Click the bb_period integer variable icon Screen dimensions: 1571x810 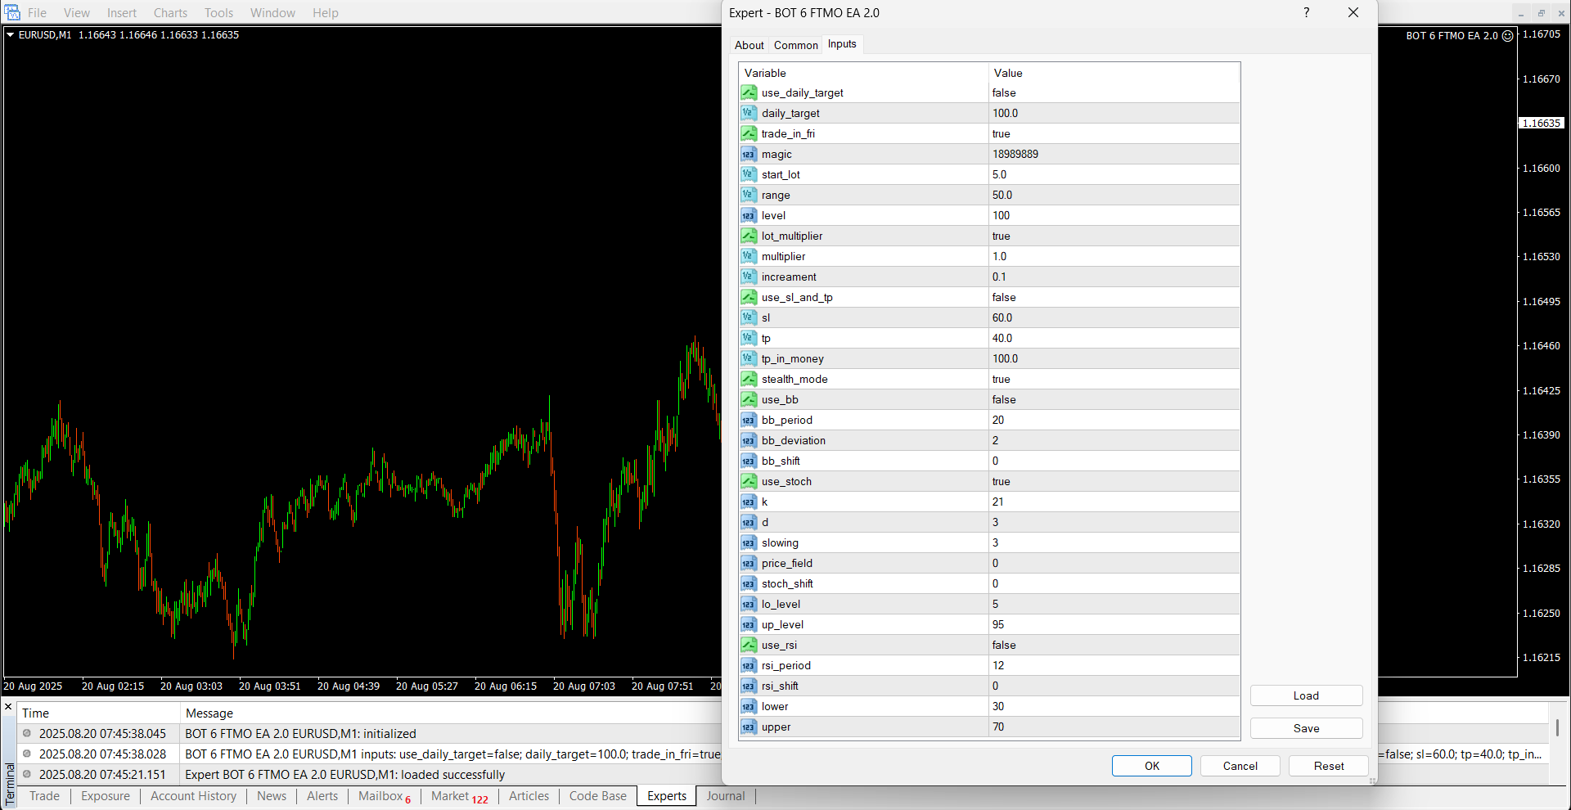(748, 420)
